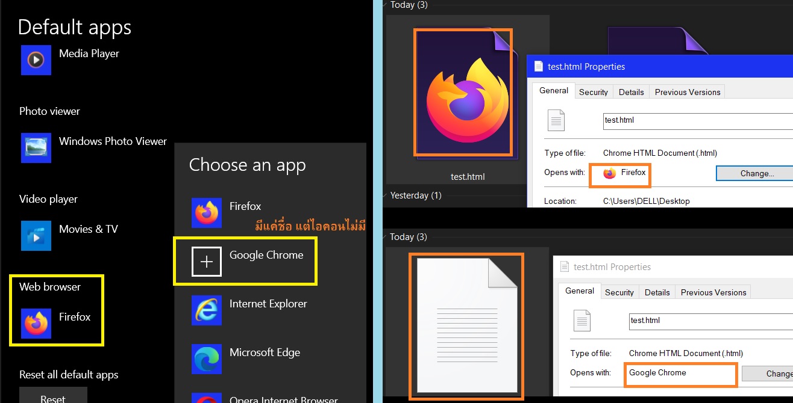The height and width of the screenshot is (403, 793).
Task: Click Change button in lower Properties dialog
Action: 768,374
